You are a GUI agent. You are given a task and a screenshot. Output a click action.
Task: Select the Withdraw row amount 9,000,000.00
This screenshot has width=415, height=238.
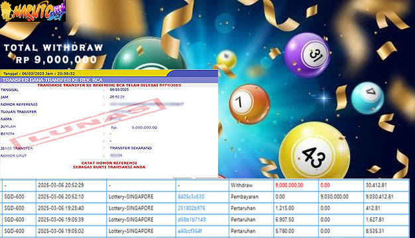(289, 185)
